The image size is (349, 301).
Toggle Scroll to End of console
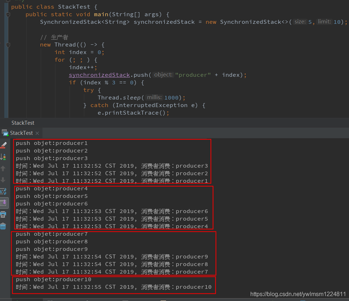(4, 203)
